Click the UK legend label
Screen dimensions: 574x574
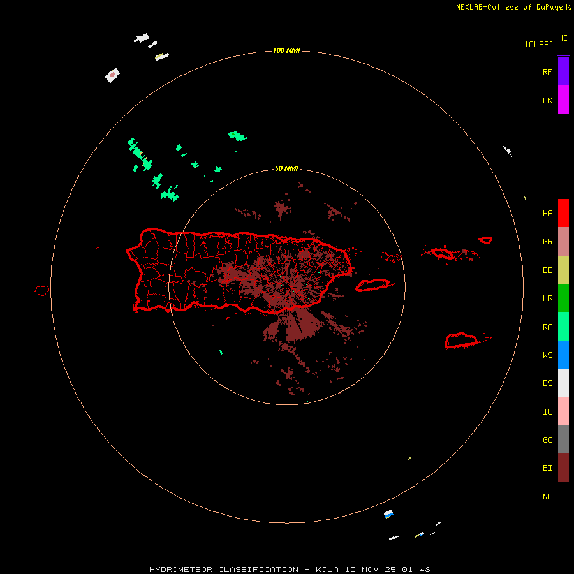pyautogui.click(x=547, y=101)
